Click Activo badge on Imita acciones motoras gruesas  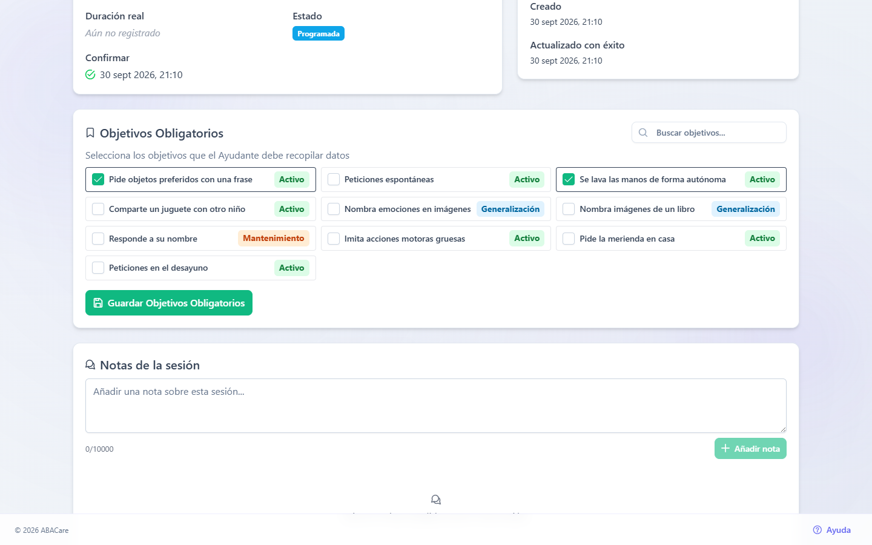527,238
